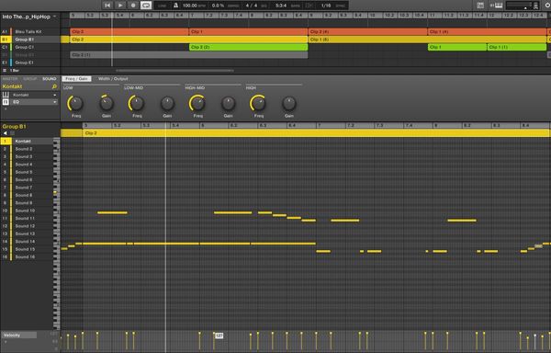Select Sound 5 in the sound list
Image resolution: width=551 pixels, height=353 pixels.
click(x=27, y=172)
